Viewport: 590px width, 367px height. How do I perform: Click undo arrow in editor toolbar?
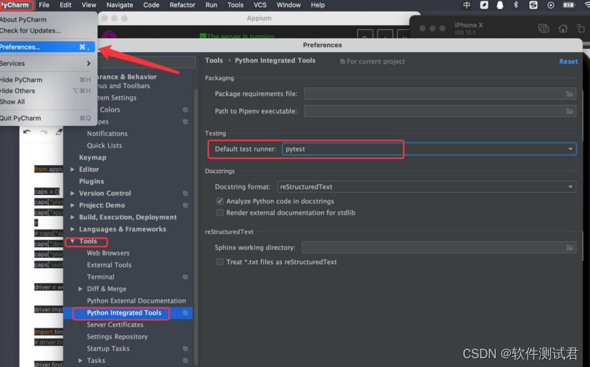coord(27,132)
